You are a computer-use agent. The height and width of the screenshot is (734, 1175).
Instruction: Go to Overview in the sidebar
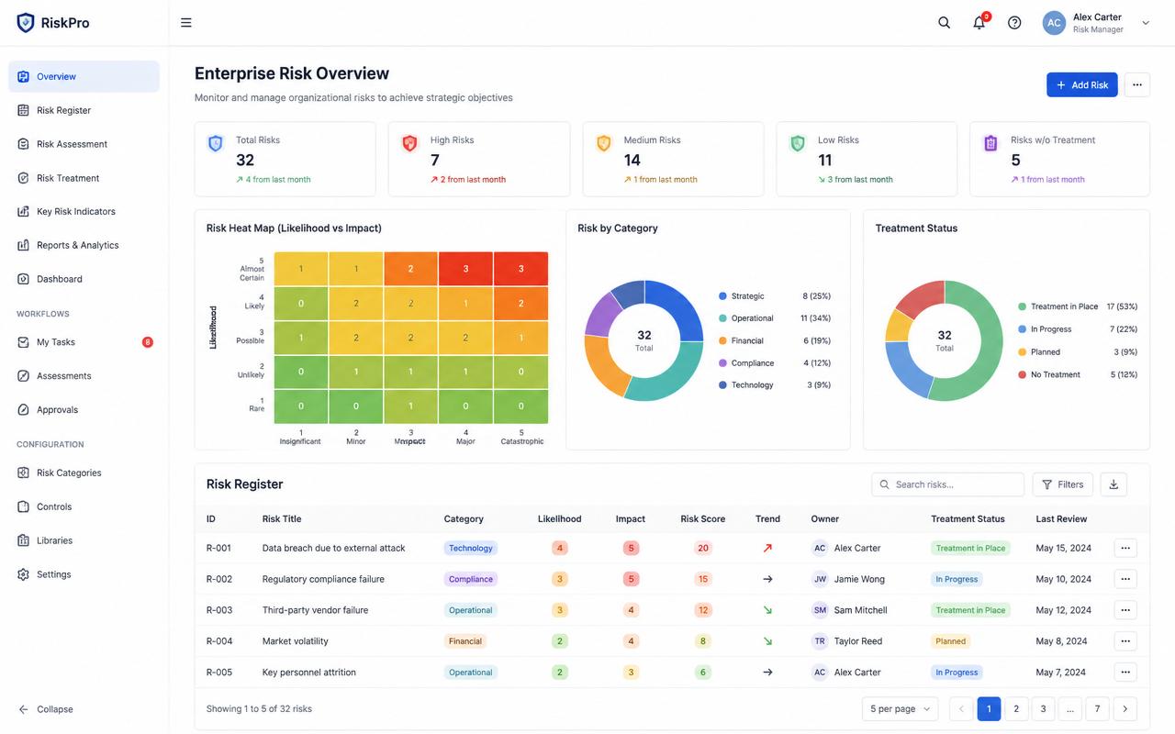coord(84,76)
